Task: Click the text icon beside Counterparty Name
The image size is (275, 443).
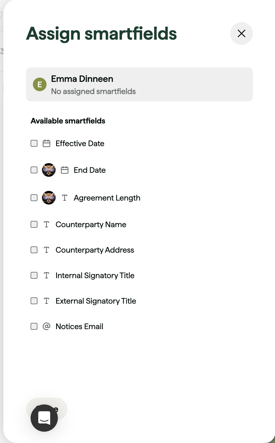Action: tap(46, 224)
